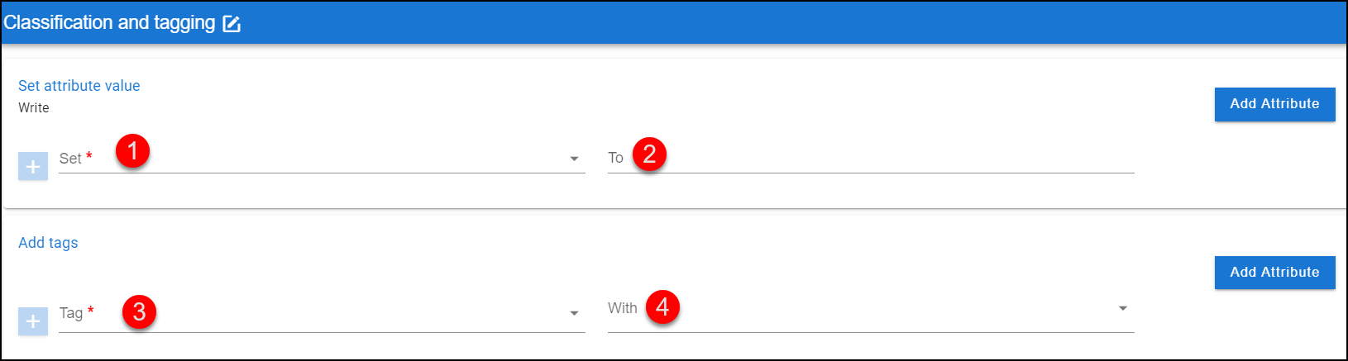Screen dimensions: 1348x361
Task: Click the red circle marker numbered 3
Action: coord(139,311)
